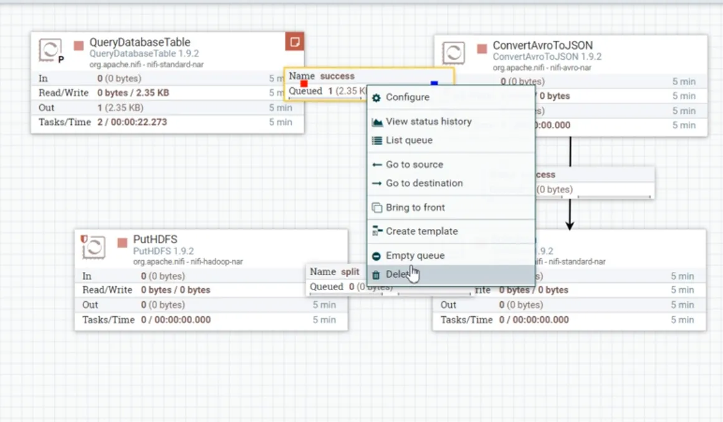Click QueryDatabaseTable Read/Write value 0 bytes / 2.35 KB

pyautogui.click(x=133, y=93)
